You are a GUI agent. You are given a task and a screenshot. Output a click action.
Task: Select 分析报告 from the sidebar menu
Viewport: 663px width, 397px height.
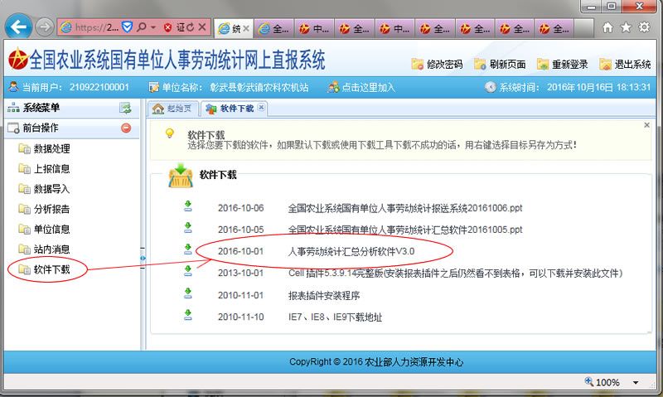[51, 209]
